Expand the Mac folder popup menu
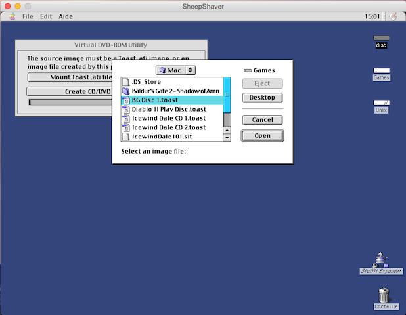 (x=176, y=70)
